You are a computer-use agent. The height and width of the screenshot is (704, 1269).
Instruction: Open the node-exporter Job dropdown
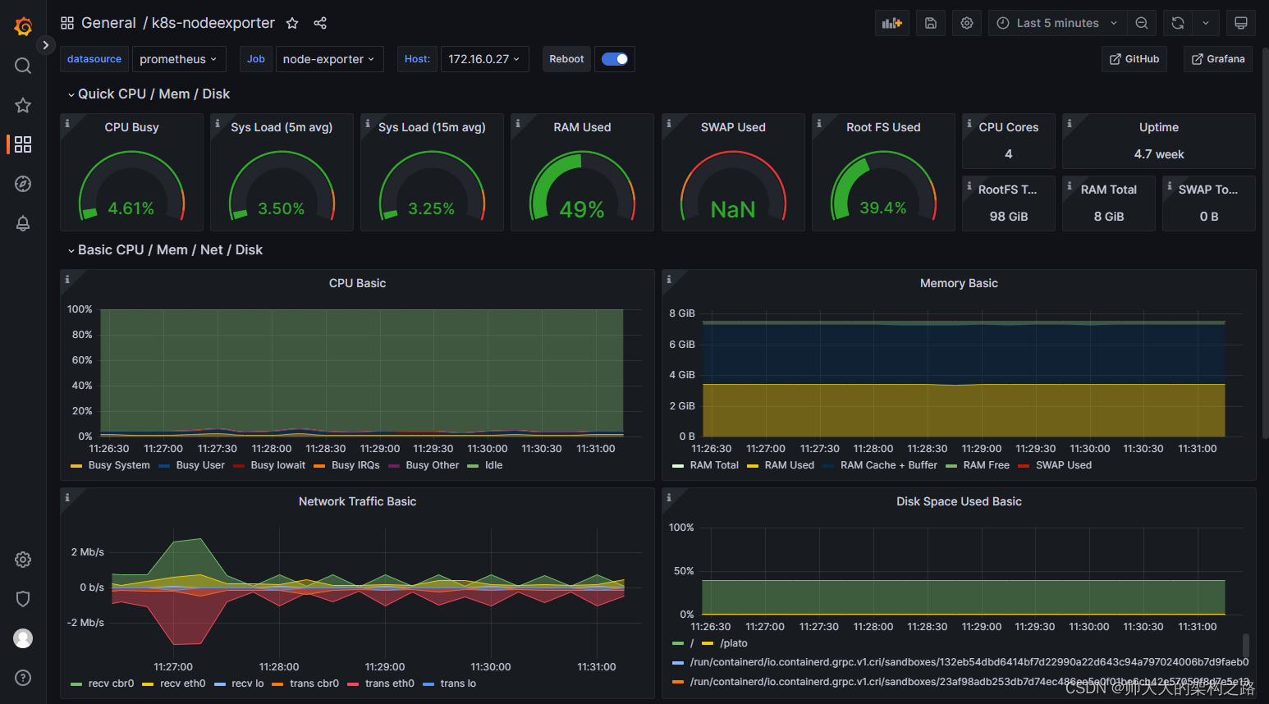(x=328, y=59)
